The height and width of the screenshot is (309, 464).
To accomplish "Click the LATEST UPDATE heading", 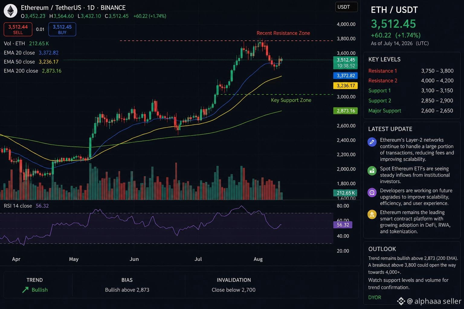I will (x=390, y=129).
